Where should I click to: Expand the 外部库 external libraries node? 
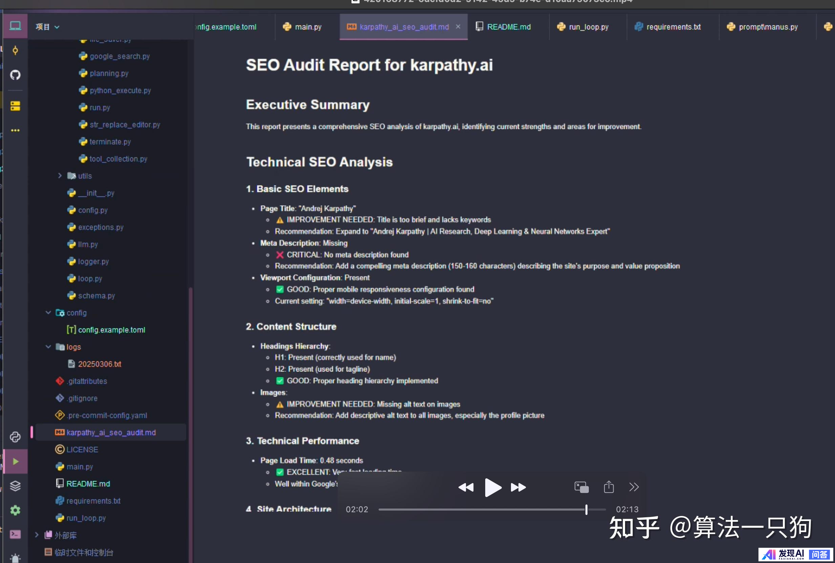(x=36, y=535)
